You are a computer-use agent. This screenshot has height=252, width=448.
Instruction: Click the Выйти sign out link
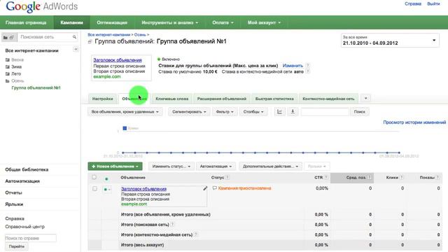click(433, 3)
